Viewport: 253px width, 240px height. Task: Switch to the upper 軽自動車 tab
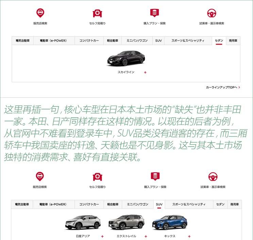[x=113, y=41]
